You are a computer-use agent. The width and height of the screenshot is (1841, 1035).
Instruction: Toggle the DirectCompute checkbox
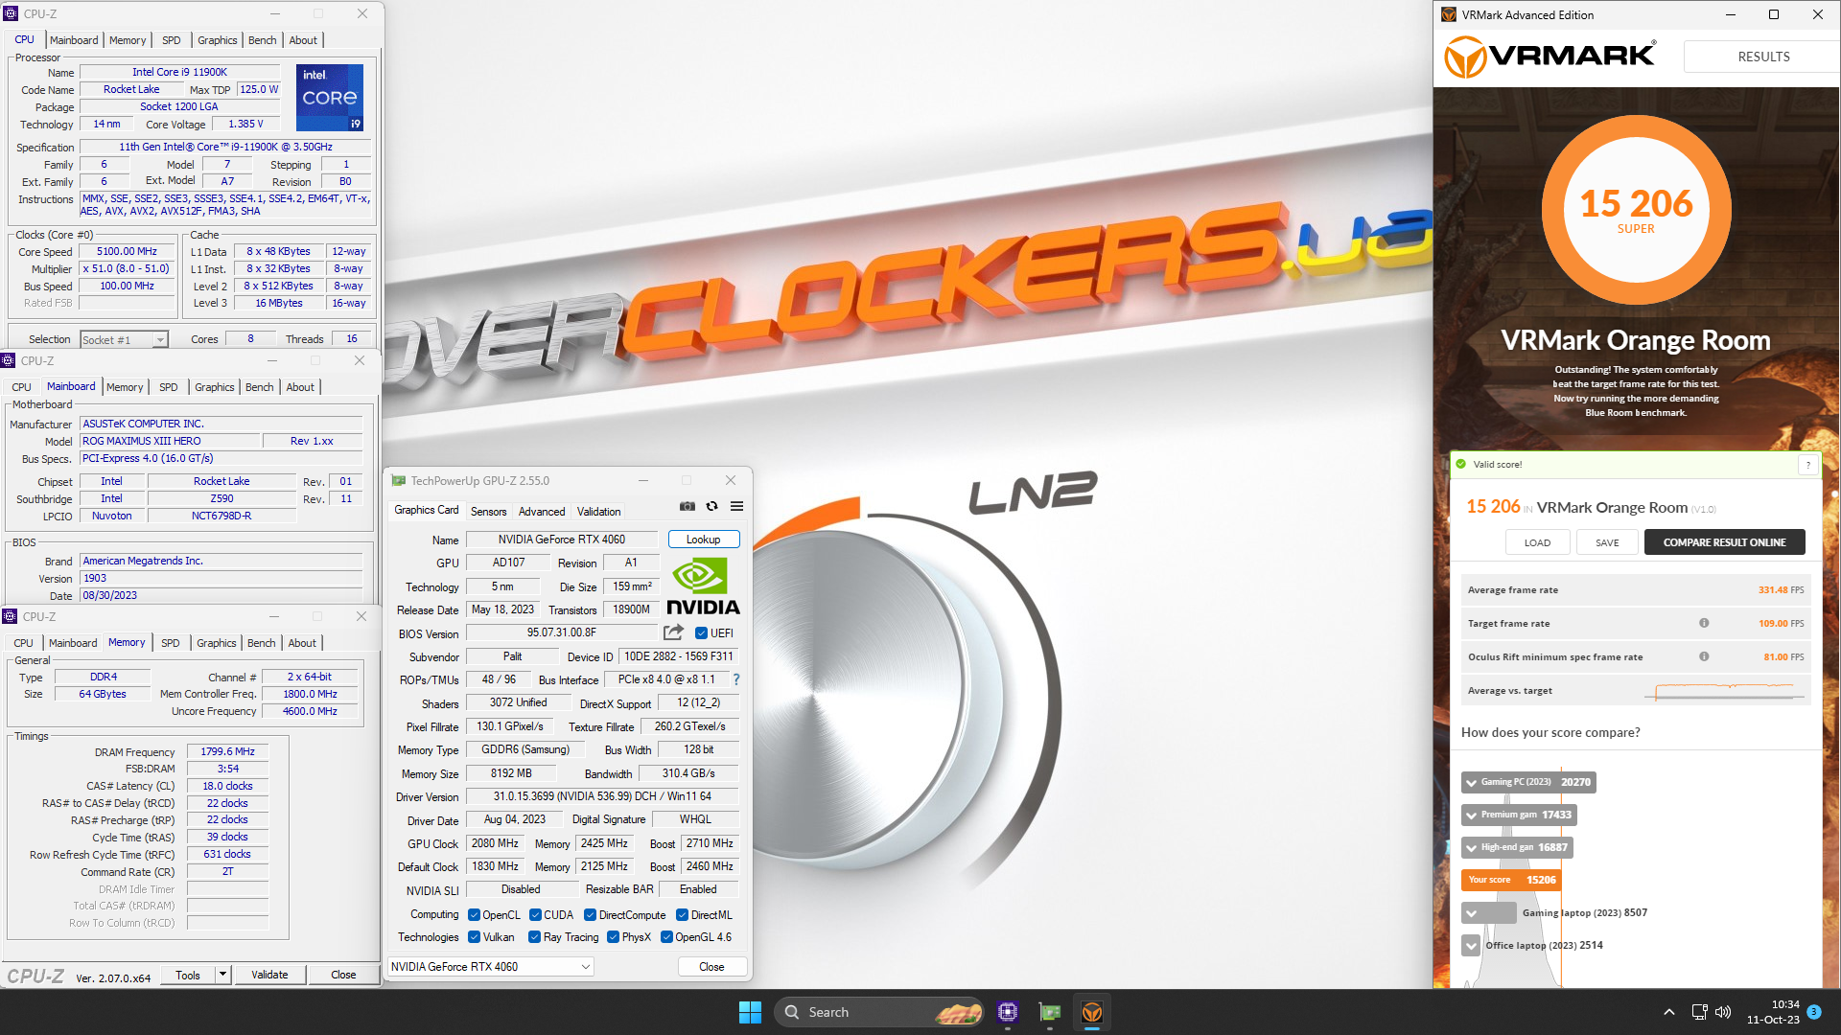591,915
